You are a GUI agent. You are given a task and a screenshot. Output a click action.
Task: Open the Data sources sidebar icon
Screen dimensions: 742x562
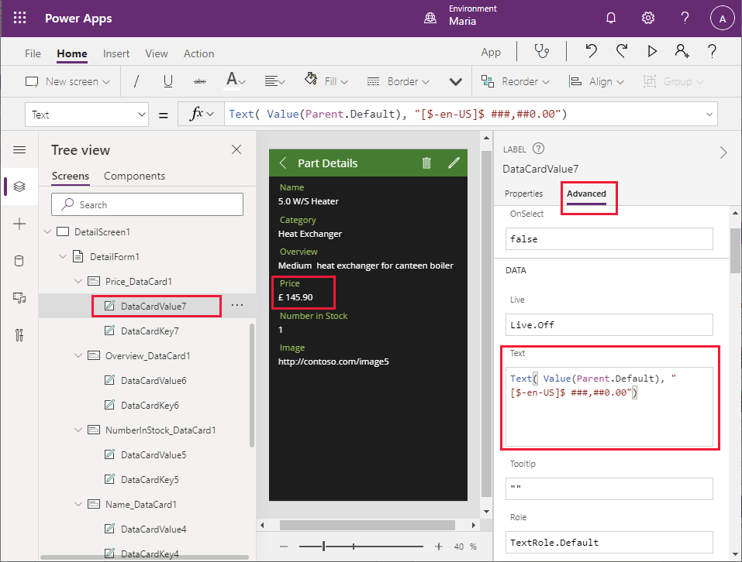19,261
